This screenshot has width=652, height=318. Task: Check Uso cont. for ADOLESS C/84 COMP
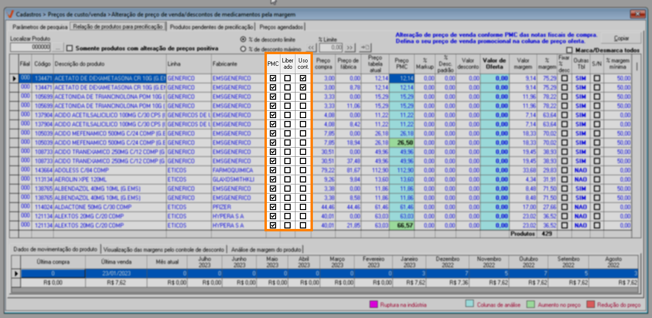[x=303, y=170]
